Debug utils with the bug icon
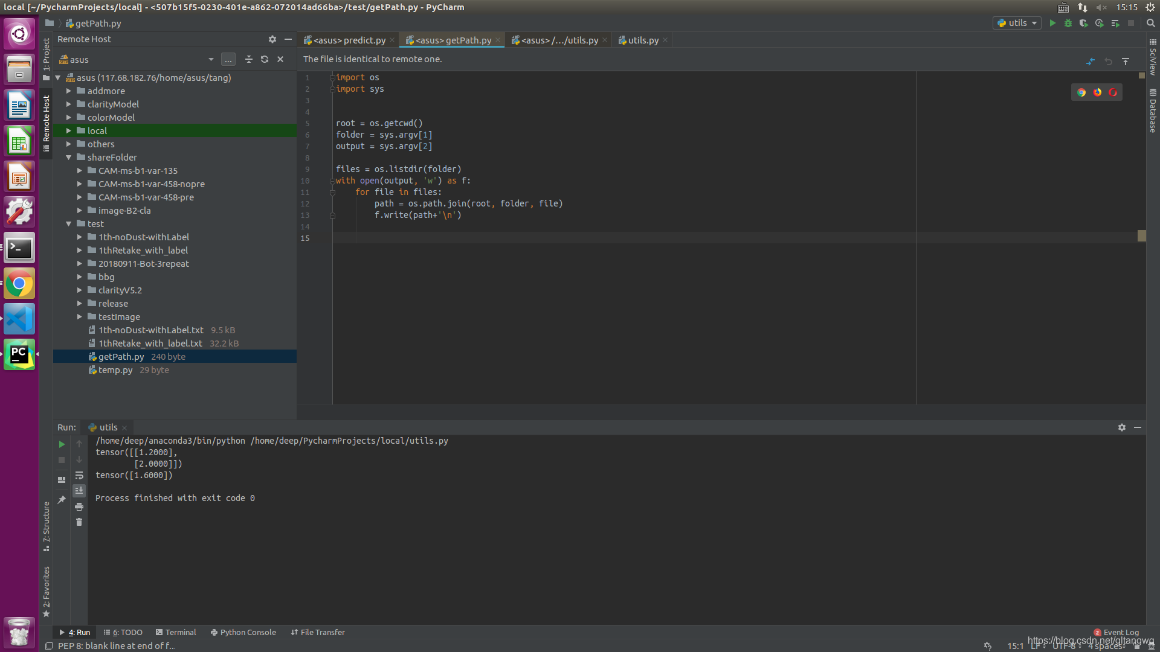This screenshot has width=1160, height=652. (x=1068, y=23)
